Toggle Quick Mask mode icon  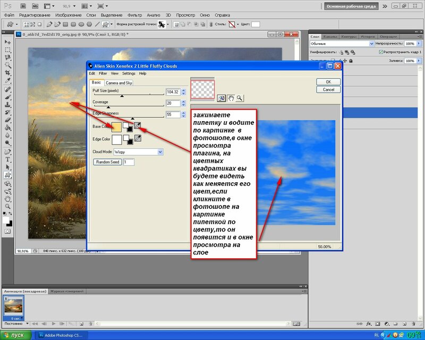(x=7, y=231)
